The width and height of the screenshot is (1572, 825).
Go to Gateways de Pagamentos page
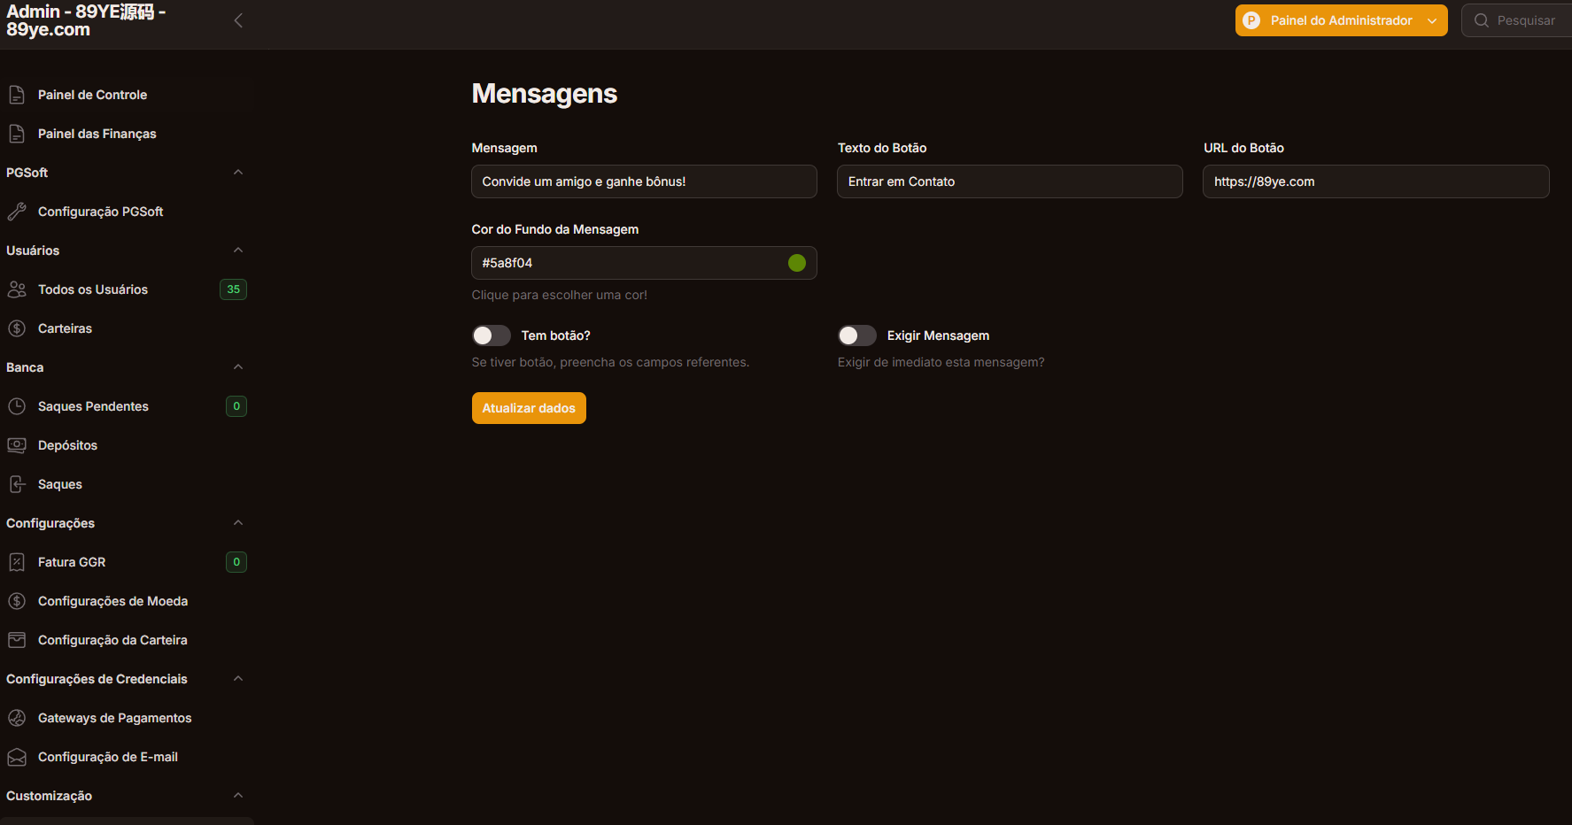coord(114,718)
